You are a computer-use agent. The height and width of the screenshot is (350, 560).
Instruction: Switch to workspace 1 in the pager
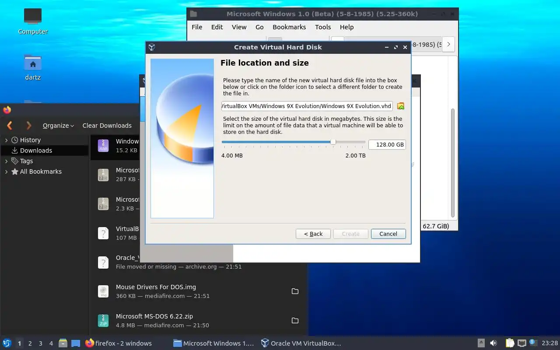(x=20, y=343)
